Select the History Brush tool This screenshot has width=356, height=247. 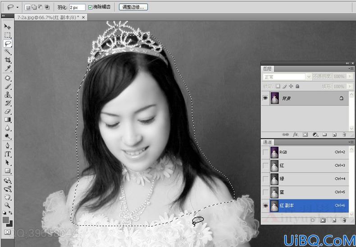(x=7, y=103)
